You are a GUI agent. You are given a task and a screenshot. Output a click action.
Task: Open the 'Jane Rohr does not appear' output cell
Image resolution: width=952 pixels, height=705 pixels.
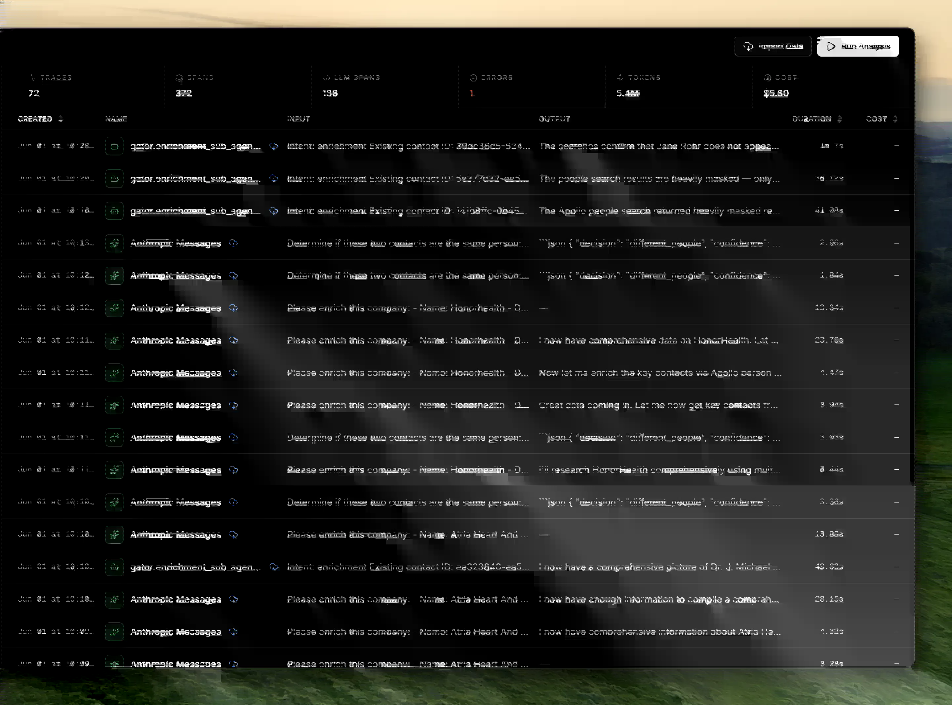[659, 146]
